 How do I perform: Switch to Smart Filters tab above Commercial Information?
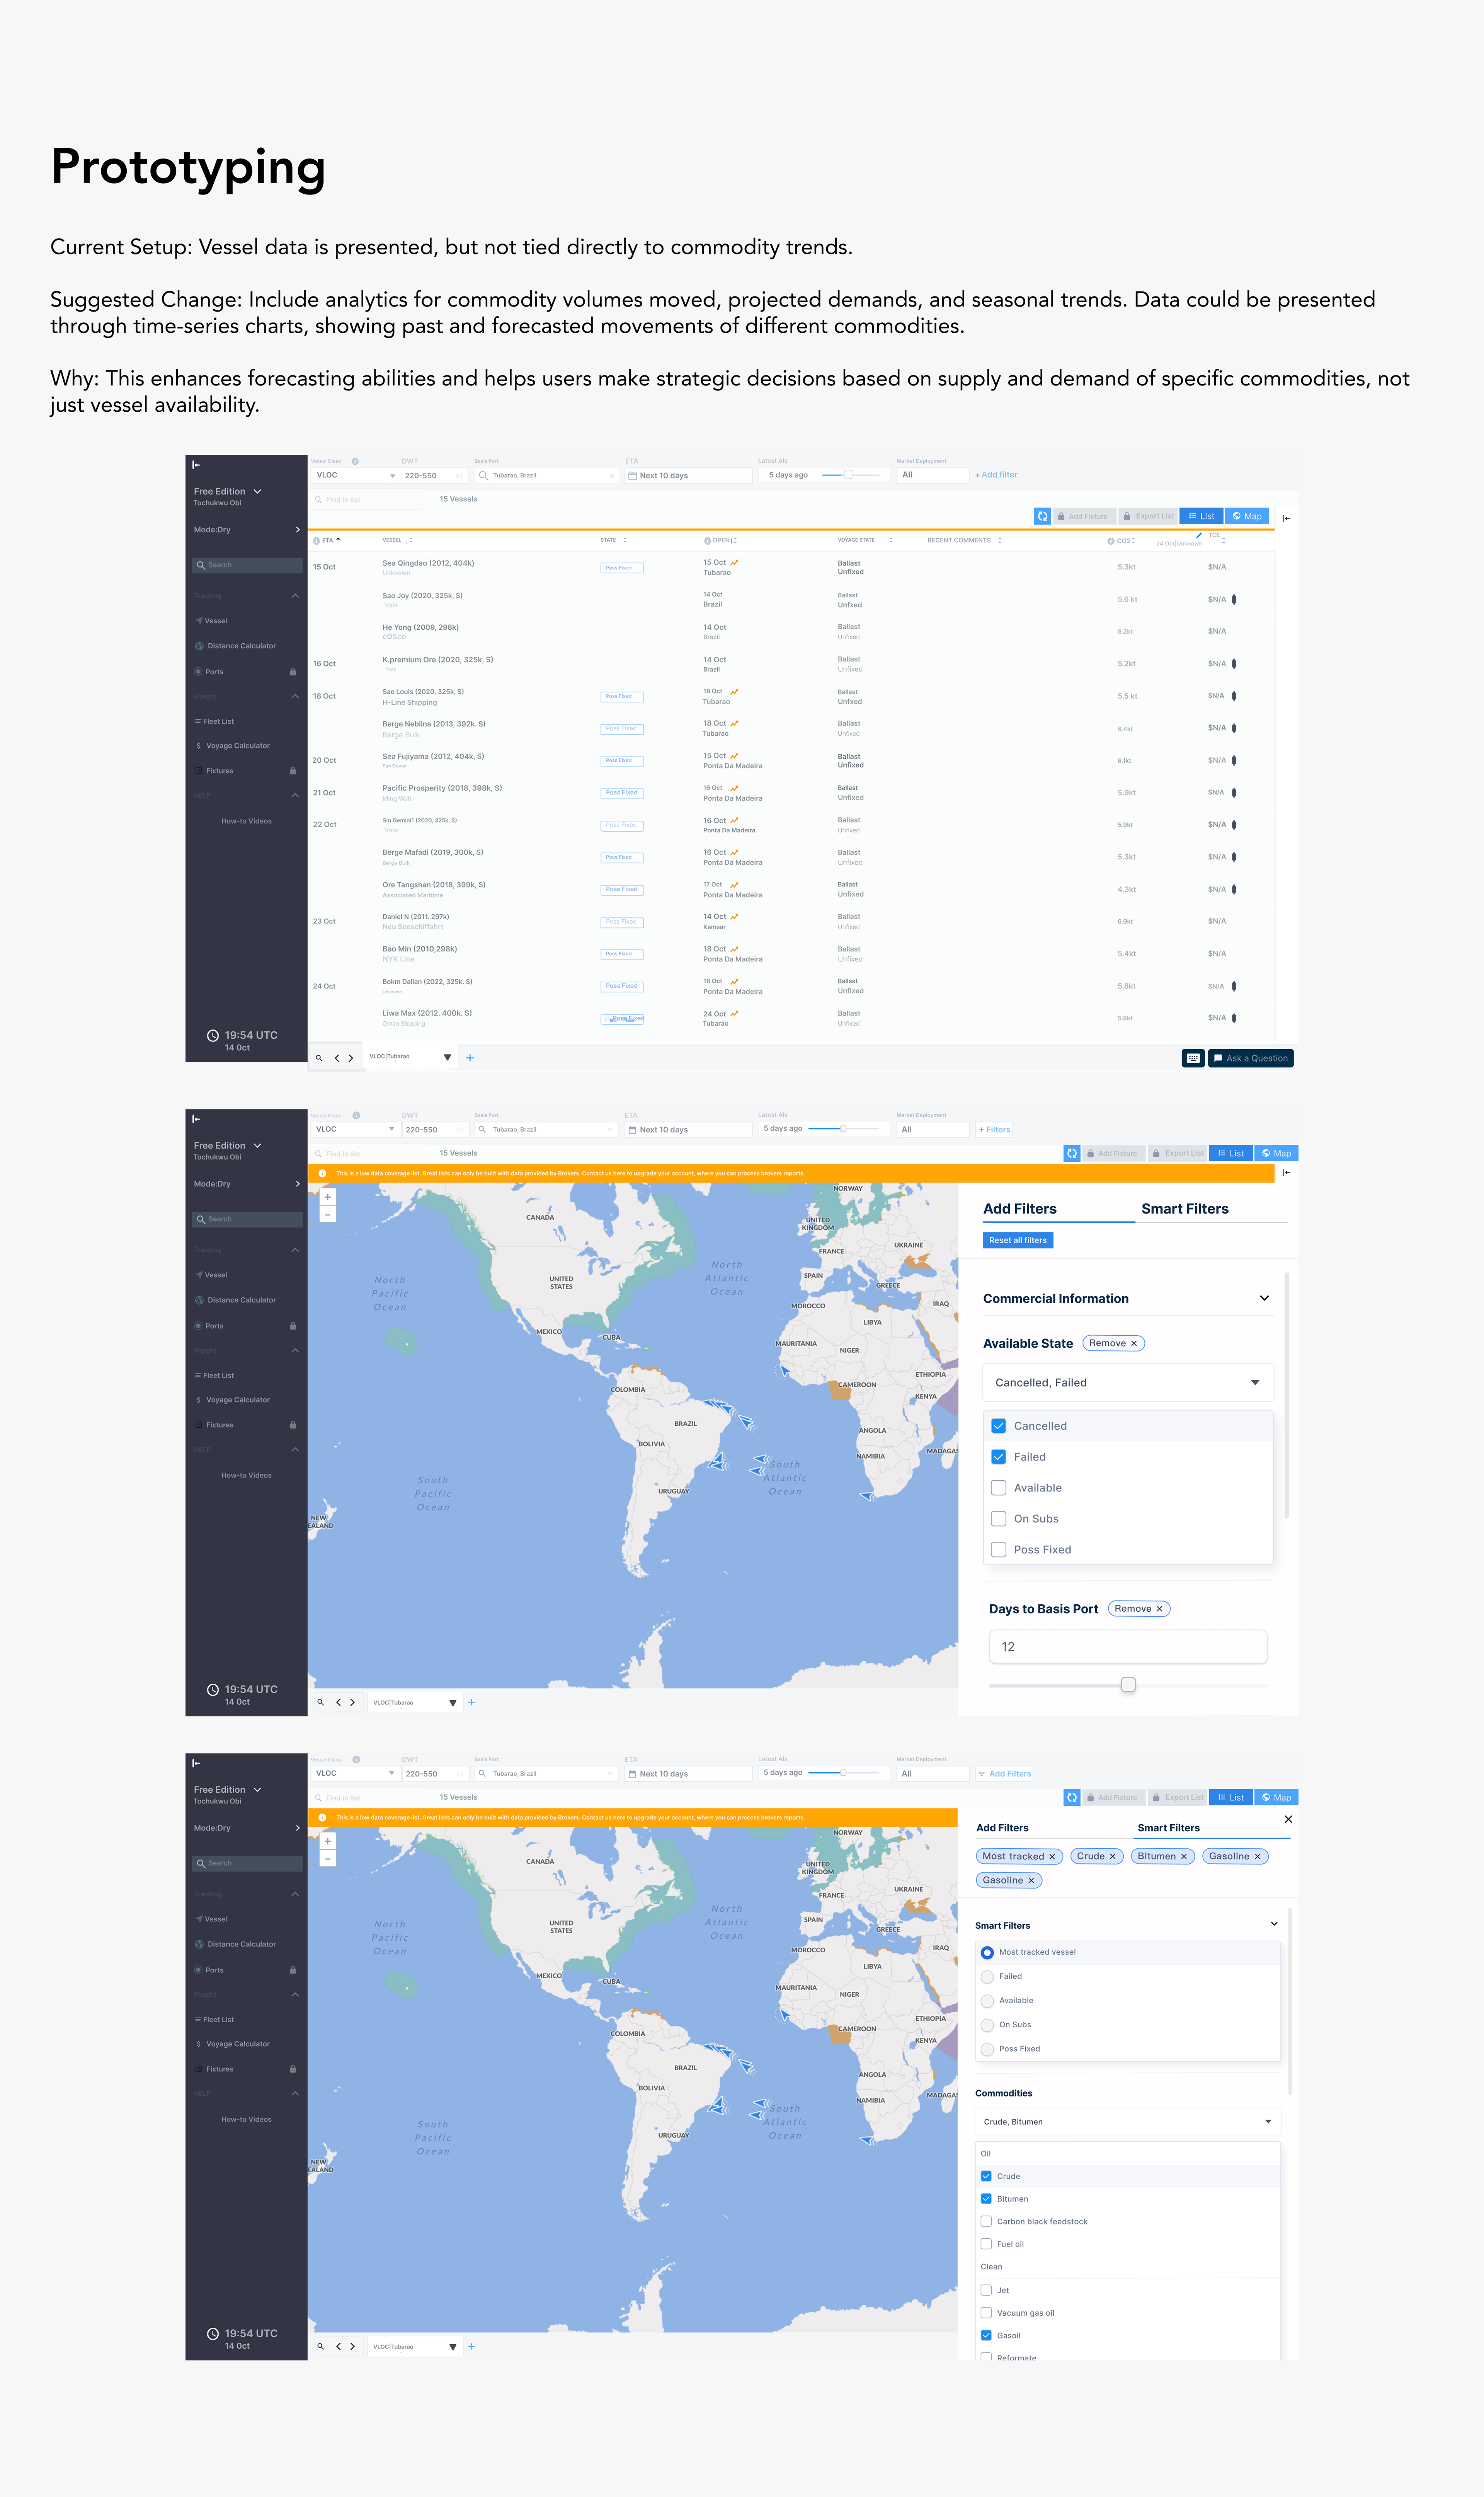click(x=1184, y=1208)
